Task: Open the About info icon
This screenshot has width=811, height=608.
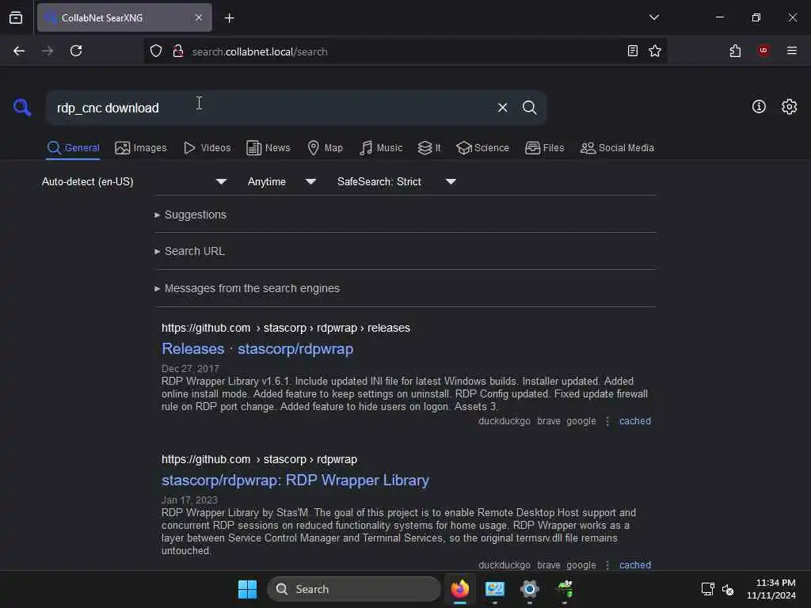Action: [759, 107]
